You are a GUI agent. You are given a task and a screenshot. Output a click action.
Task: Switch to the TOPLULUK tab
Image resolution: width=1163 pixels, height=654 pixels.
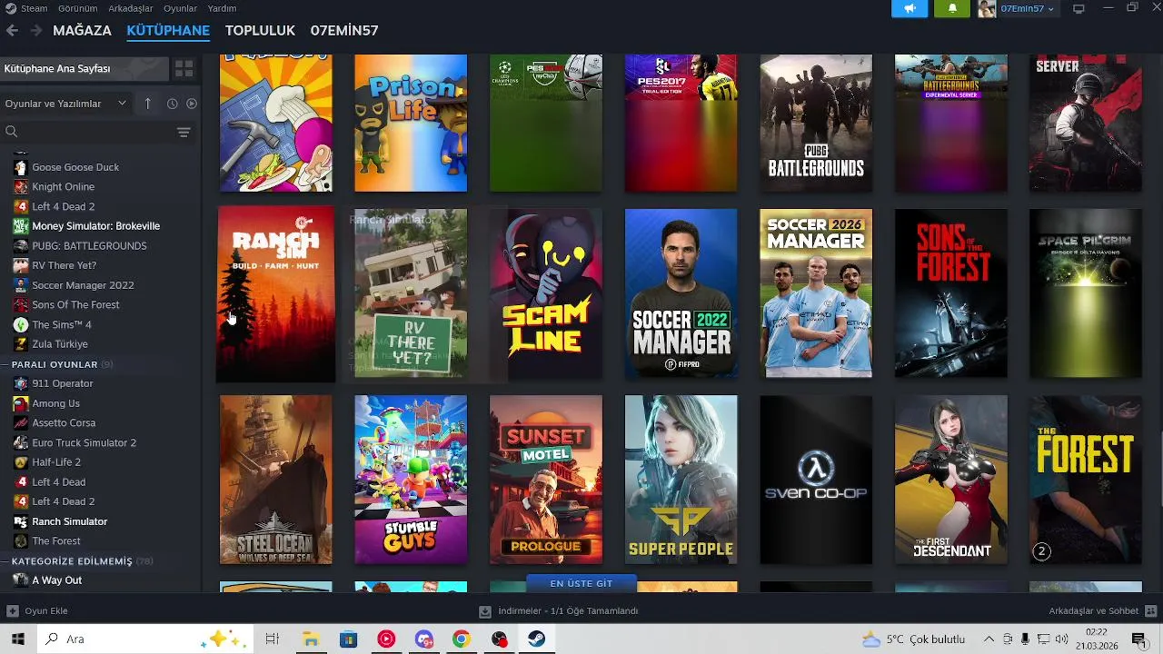pos(260,30)
